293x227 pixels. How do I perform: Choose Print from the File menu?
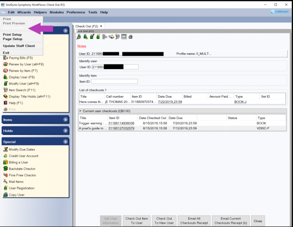(x=7, y=19)
